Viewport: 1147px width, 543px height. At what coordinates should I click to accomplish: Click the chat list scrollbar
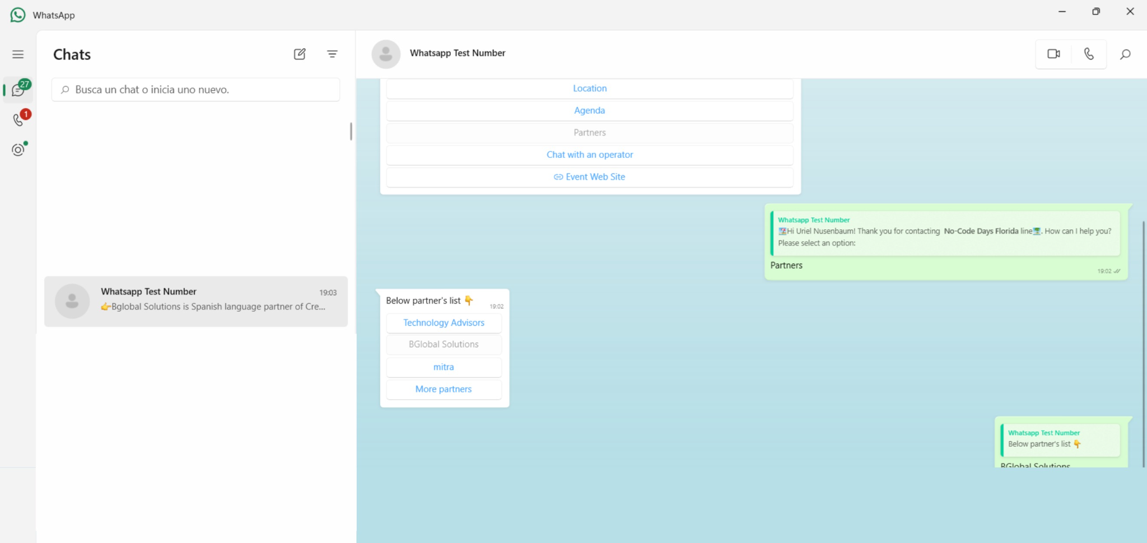[351, 132]
